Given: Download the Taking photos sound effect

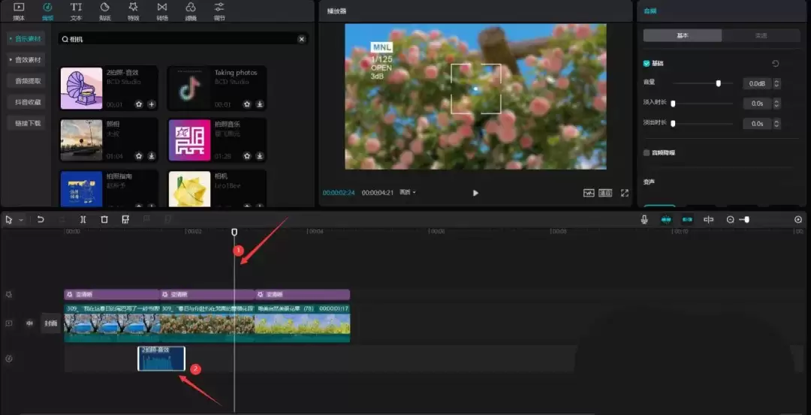Looking at the screenshot, I should click(x=259, y=104).
